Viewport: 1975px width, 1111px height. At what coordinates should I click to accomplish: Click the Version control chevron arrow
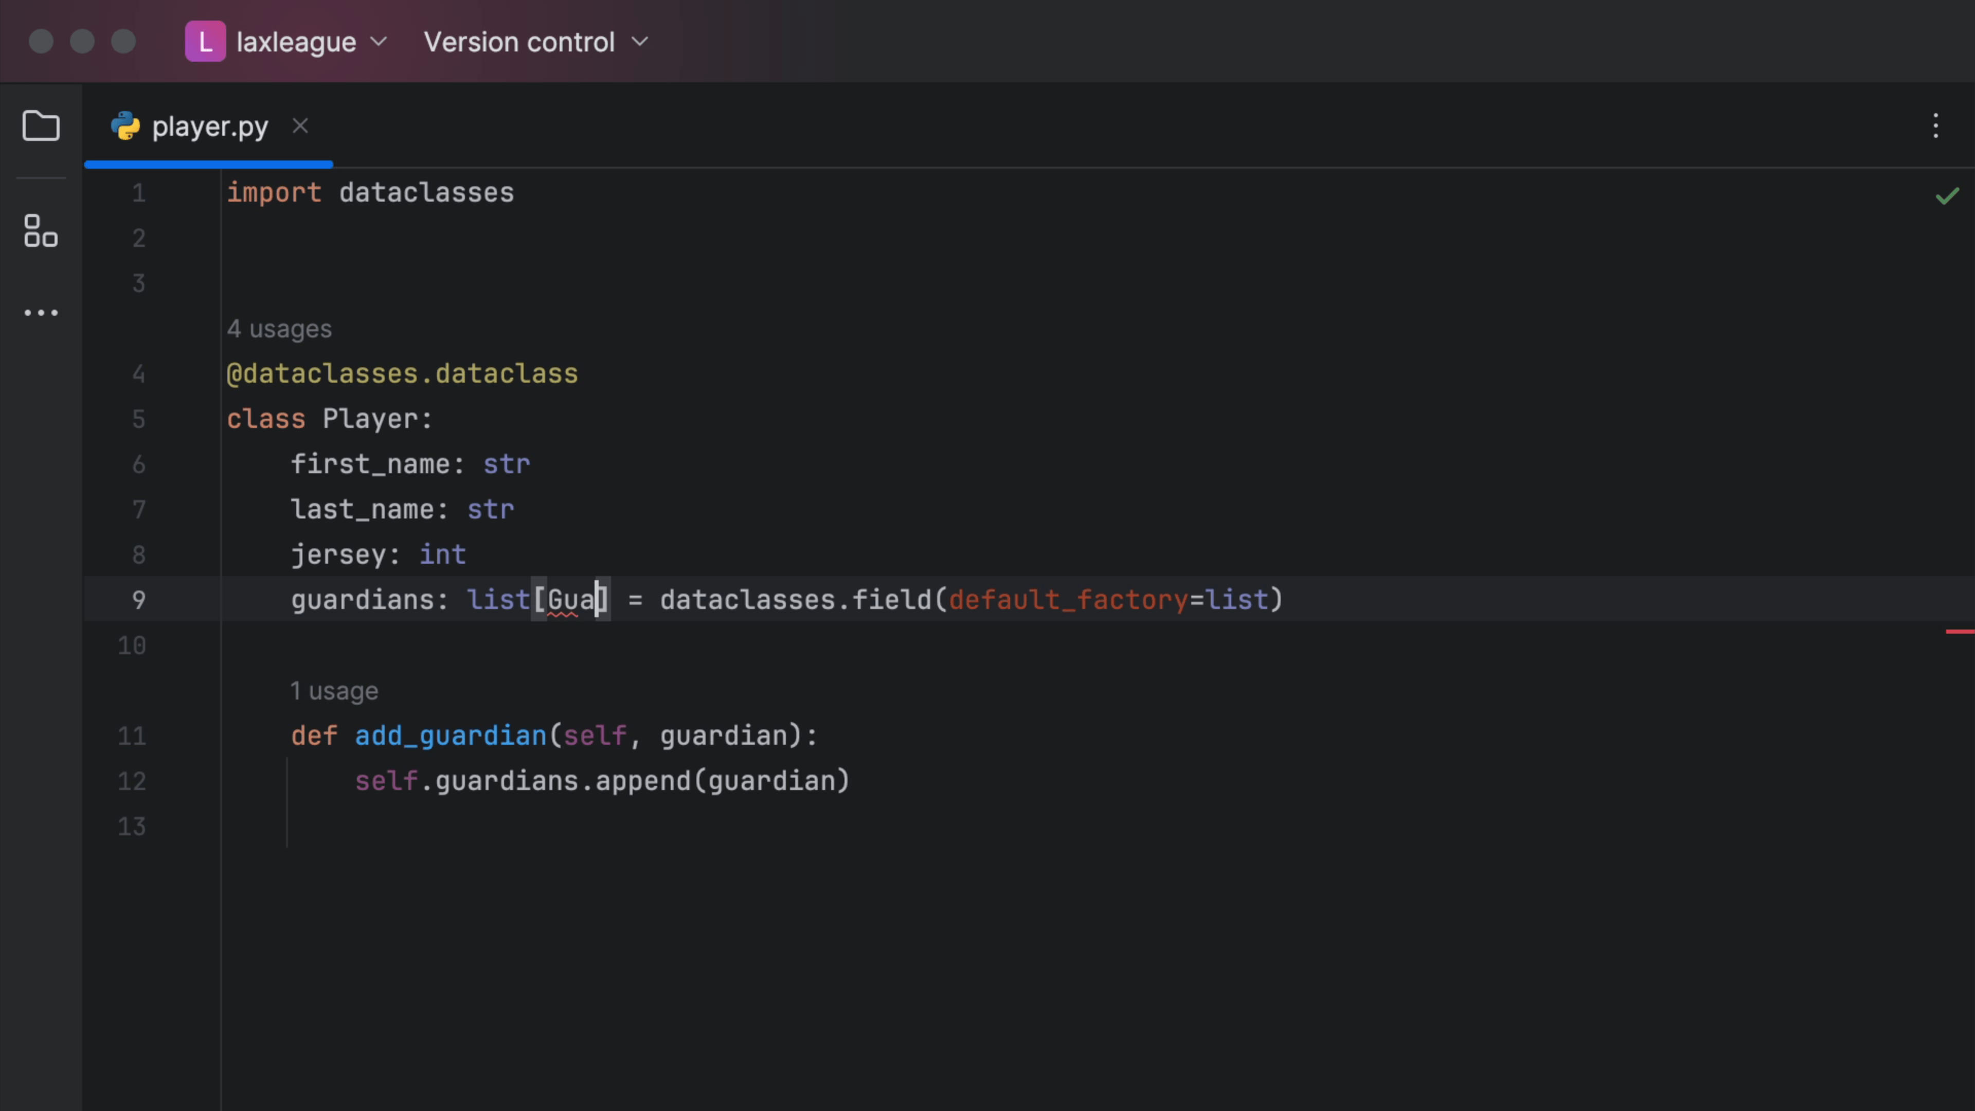[x=640, y=41]
